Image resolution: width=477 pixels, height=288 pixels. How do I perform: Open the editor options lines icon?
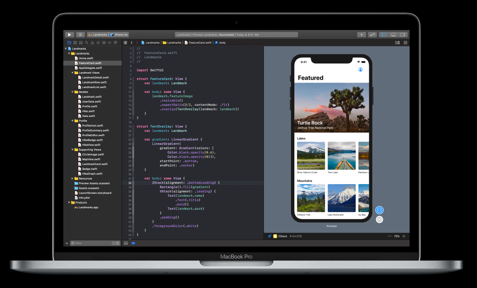pos(397,42)
